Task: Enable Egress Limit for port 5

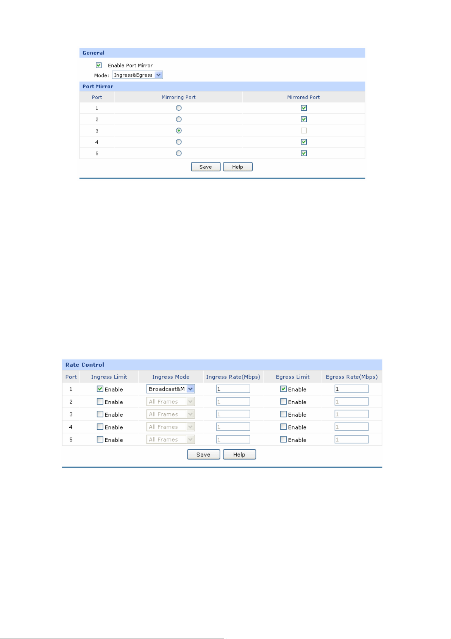Action: (x=283, y=440)
